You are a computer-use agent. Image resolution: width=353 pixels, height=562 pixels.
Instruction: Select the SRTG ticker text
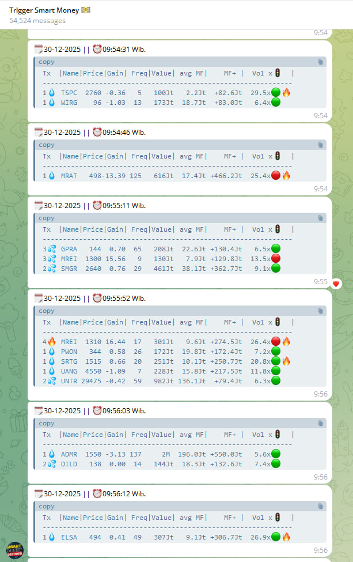click(69, 361)
